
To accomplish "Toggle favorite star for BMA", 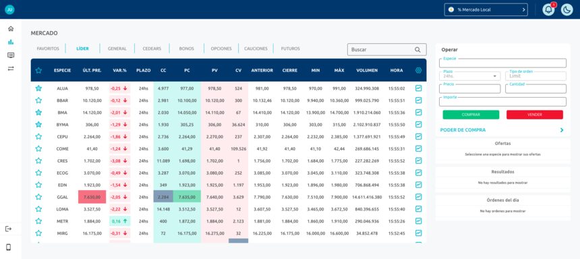I will [38, 112].
